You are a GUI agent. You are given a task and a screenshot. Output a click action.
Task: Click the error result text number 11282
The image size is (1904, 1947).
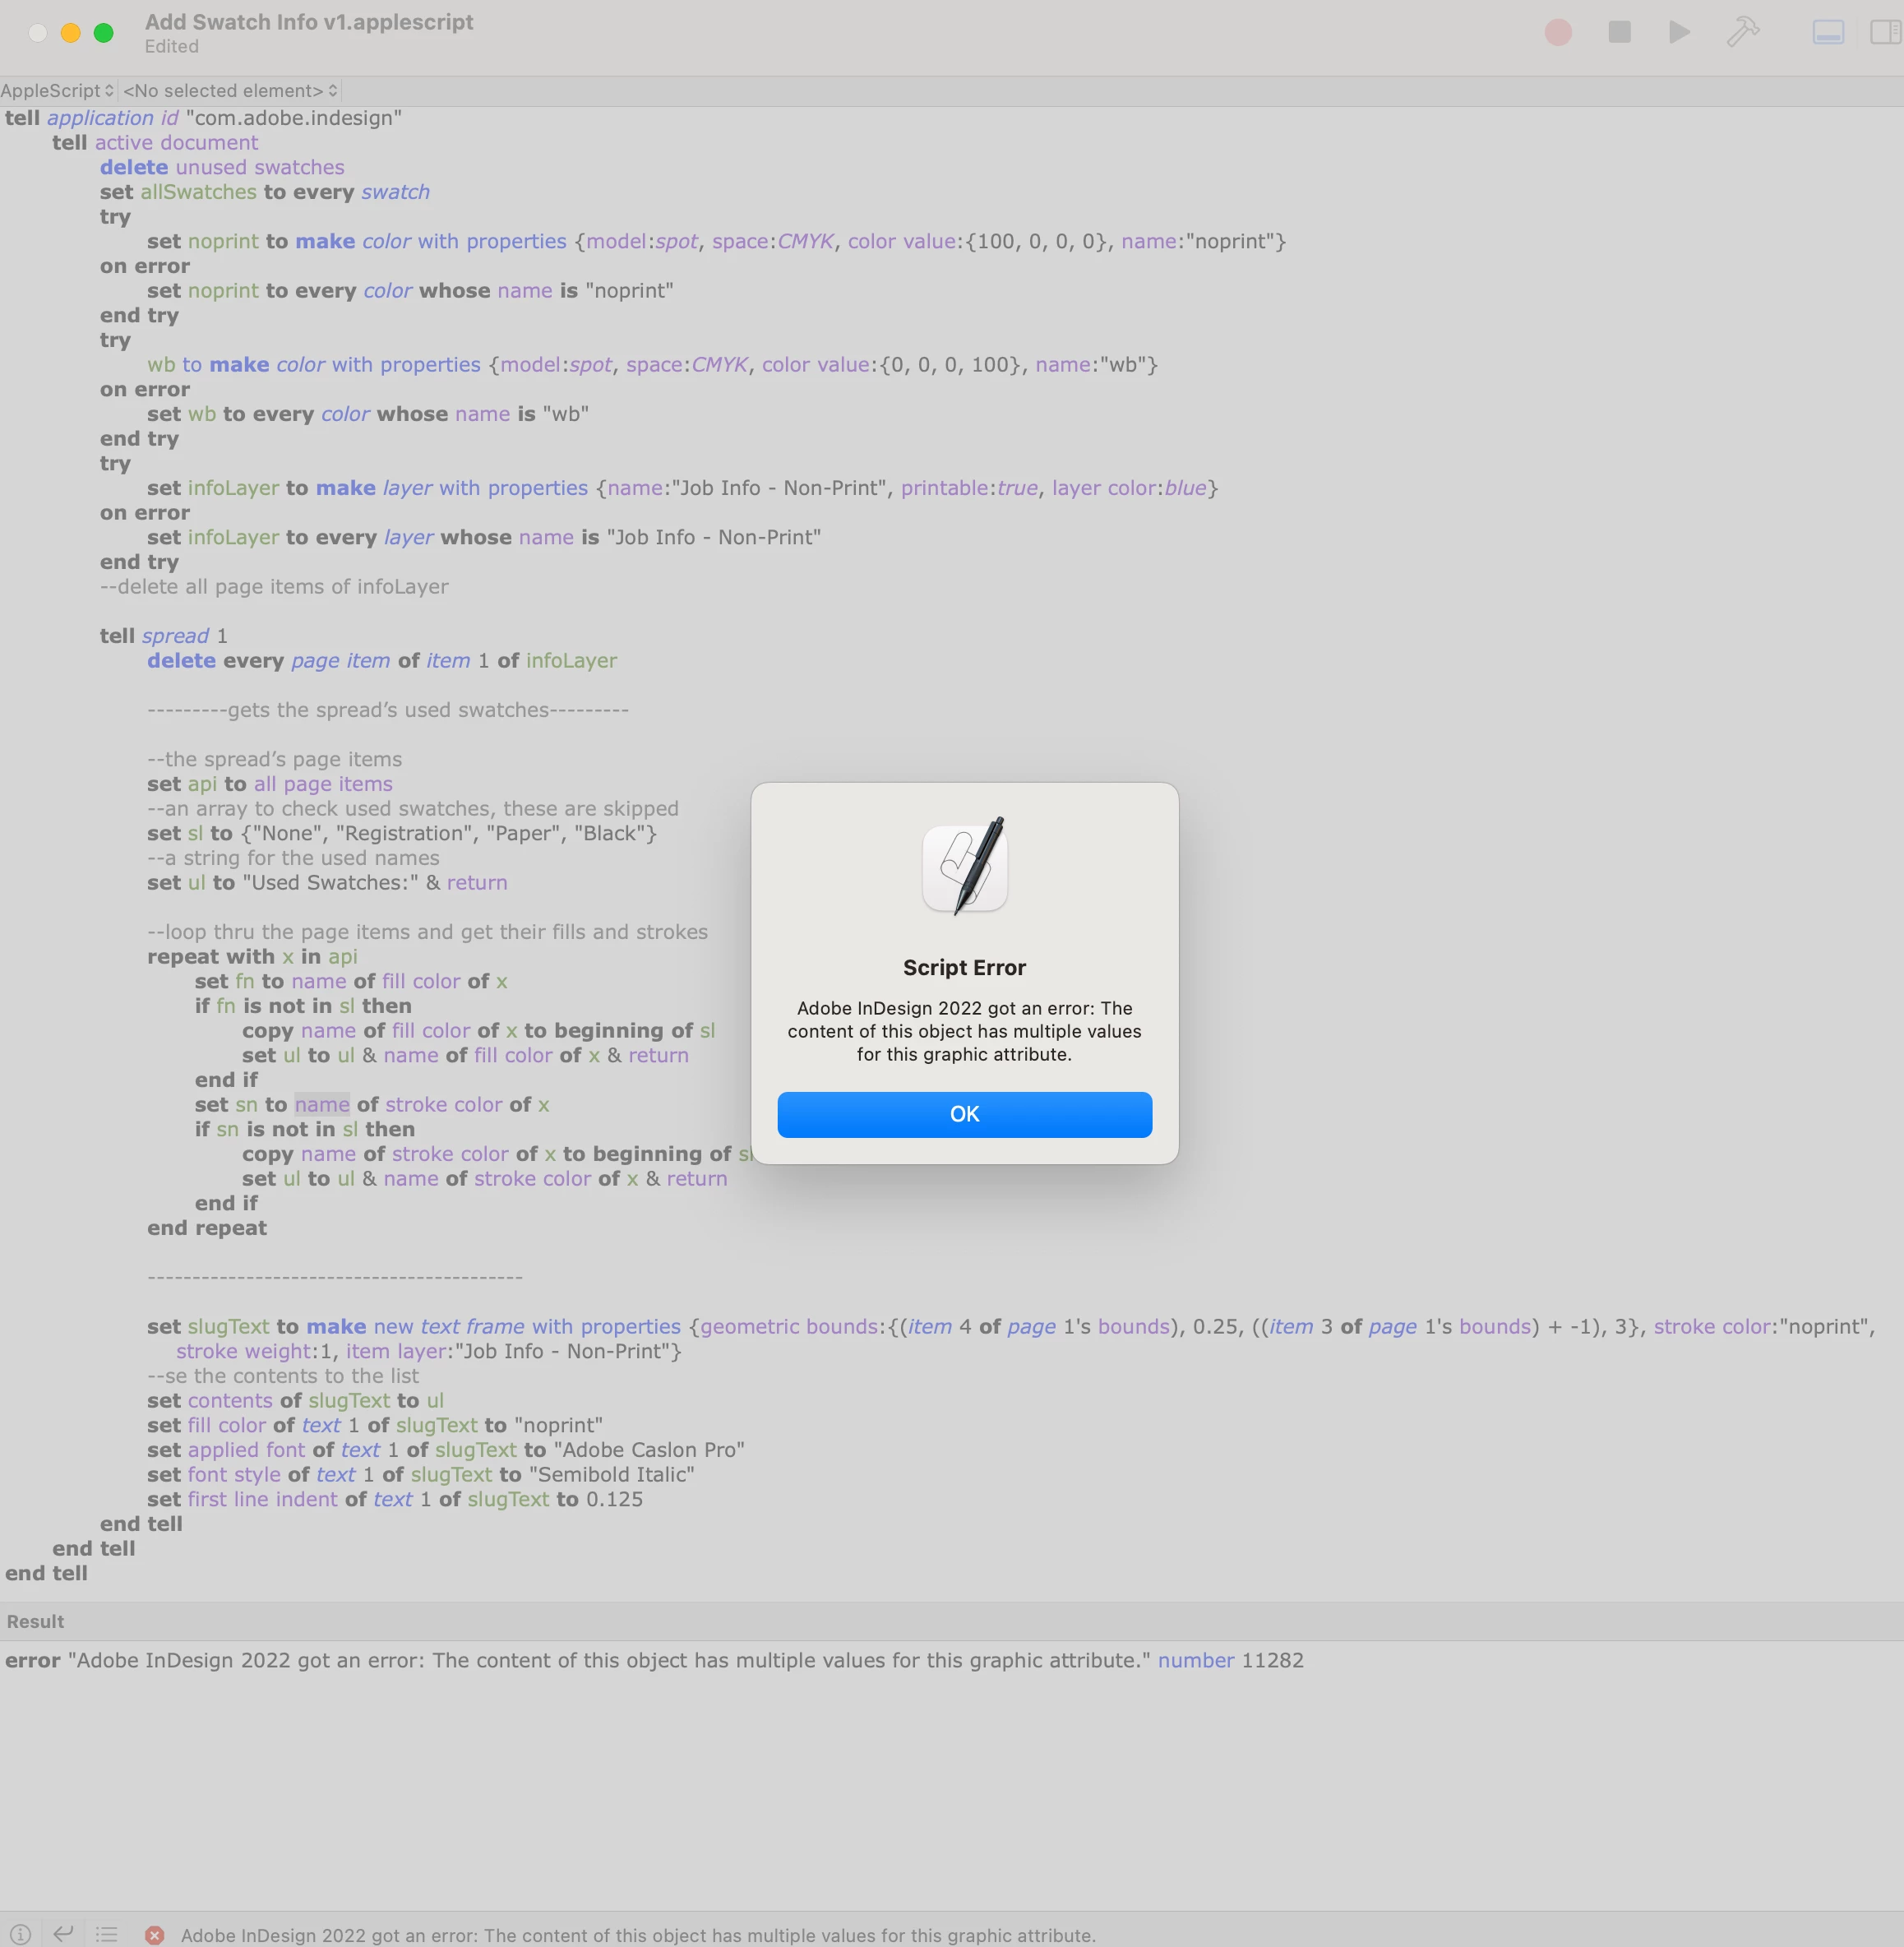pos(1272,1660)
